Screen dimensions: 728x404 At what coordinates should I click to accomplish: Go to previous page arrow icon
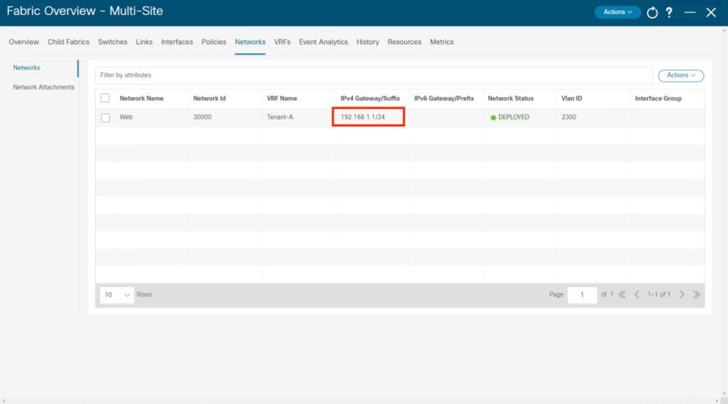click(x=637, y=294)
